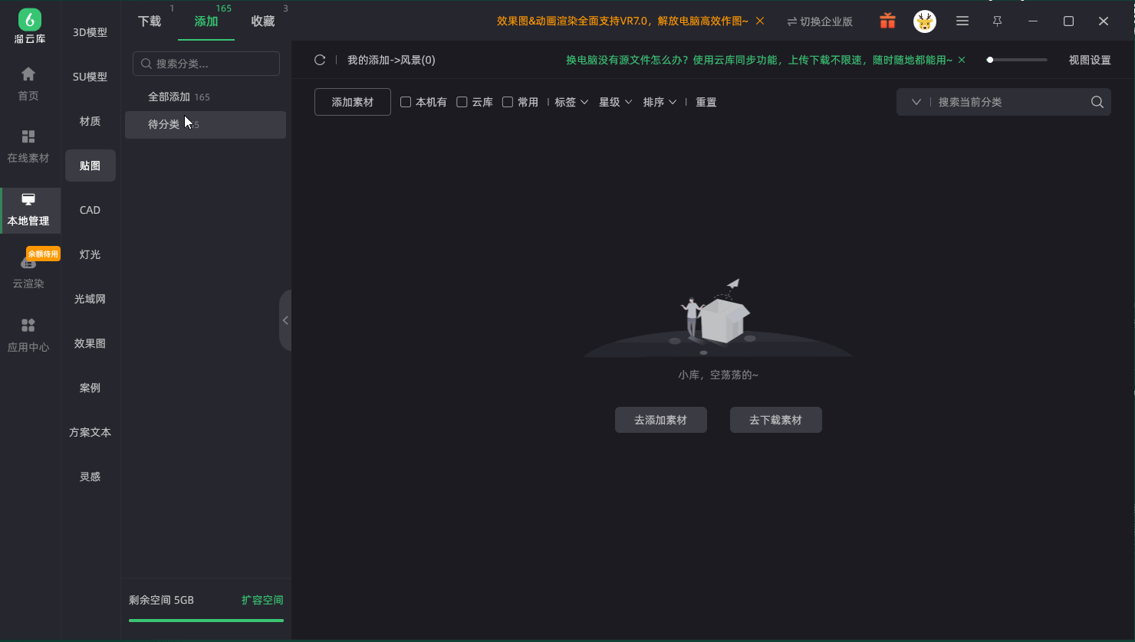The image size is (1135, 642).
Task: Click the 去添加素材 button
Action: (x=661, y=420)
